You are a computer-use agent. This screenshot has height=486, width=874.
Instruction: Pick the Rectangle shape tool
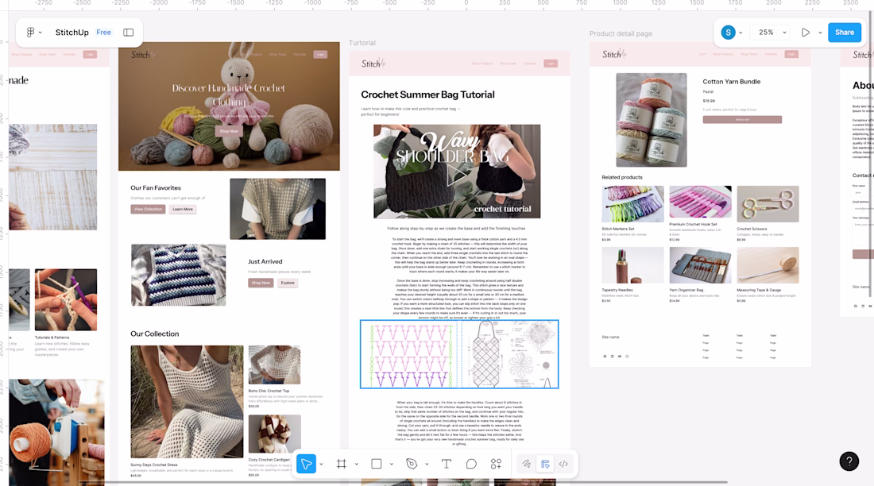coord(377,464)
